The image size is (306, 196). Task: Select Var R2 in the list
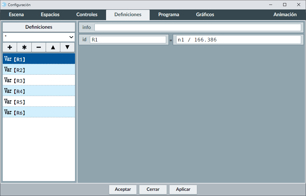point(39,69)
